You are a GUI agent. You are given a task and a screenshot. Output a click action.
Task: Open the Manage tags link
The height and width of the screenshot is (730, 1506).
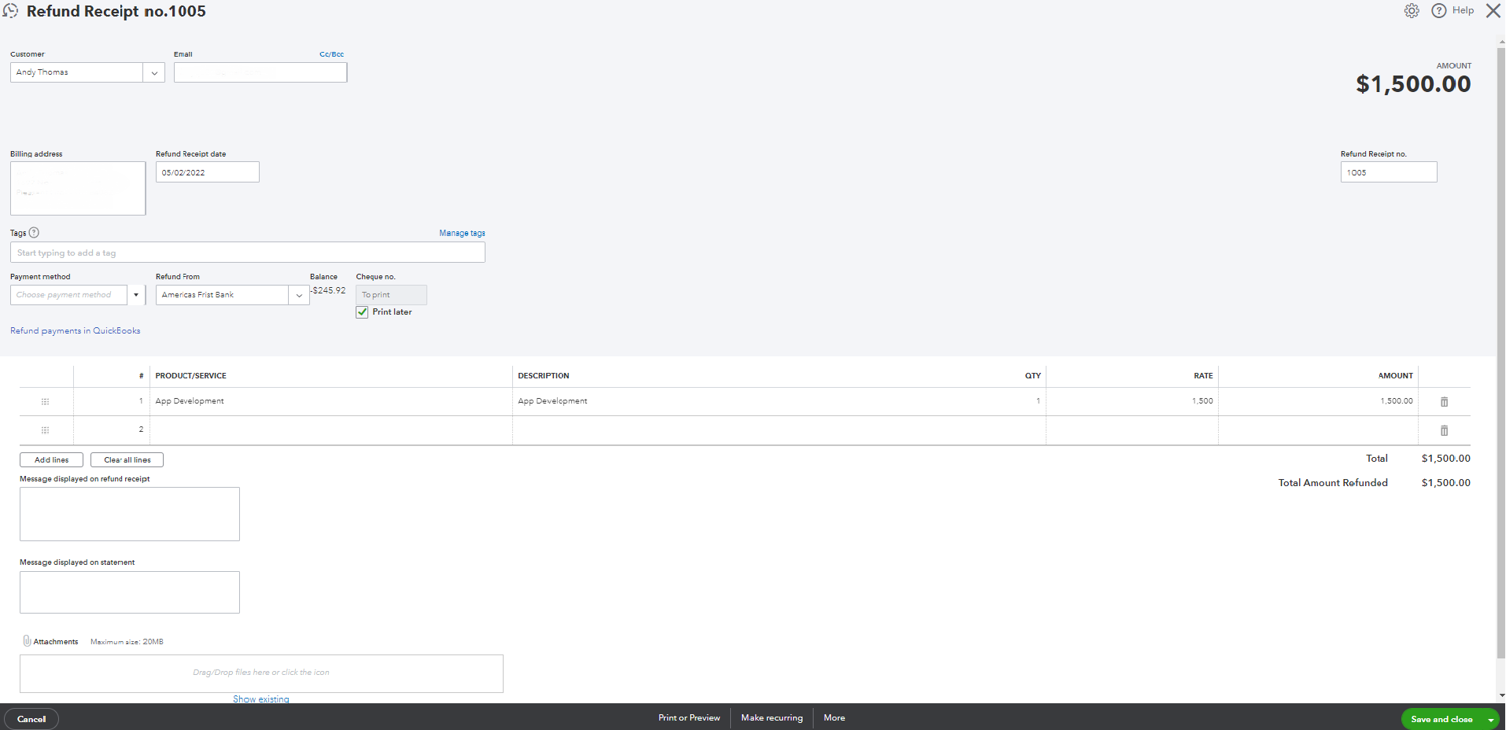pyautogui.click(x=462, y=233)
